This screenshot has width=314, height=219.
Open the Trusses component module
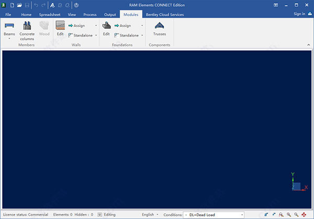160,29
